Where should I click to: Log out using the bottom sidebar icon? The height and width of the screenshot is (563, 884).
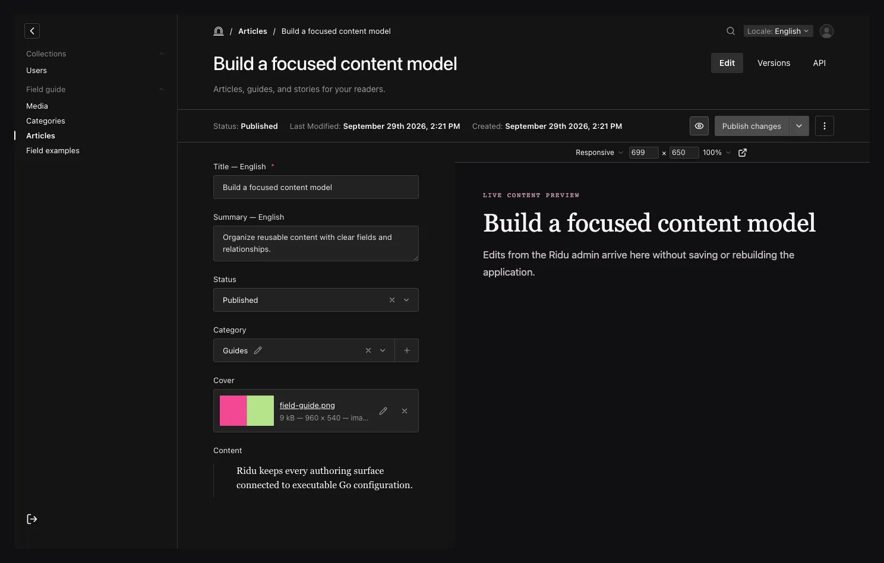[x=32, y=519]
